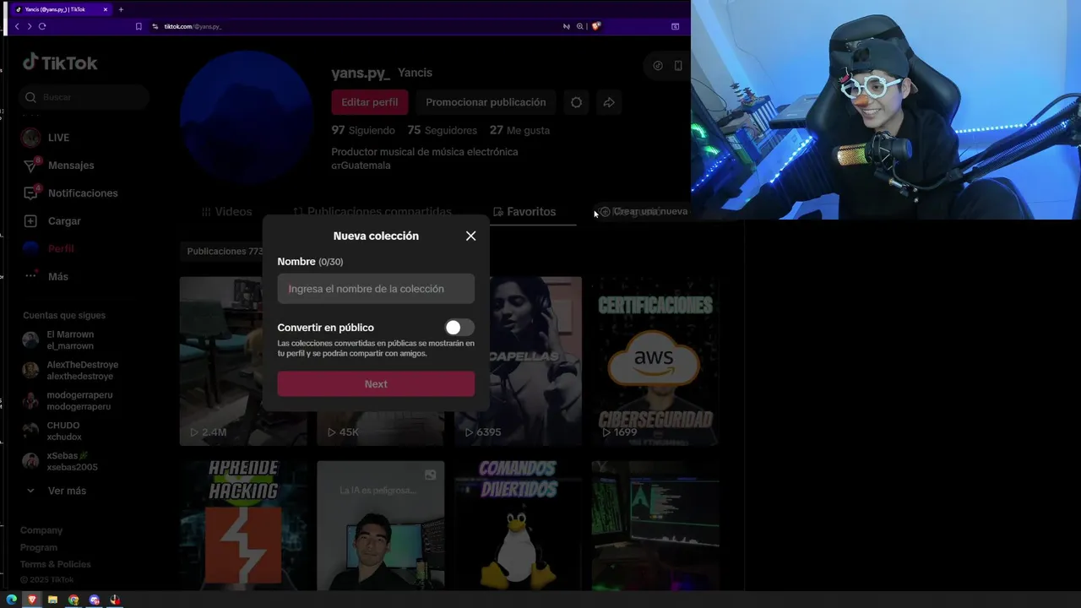Image resolution: width=1081 pixels, height=608 pixels.
Task: Open browser sidebar panel icon
Action: tap(675, 26)
